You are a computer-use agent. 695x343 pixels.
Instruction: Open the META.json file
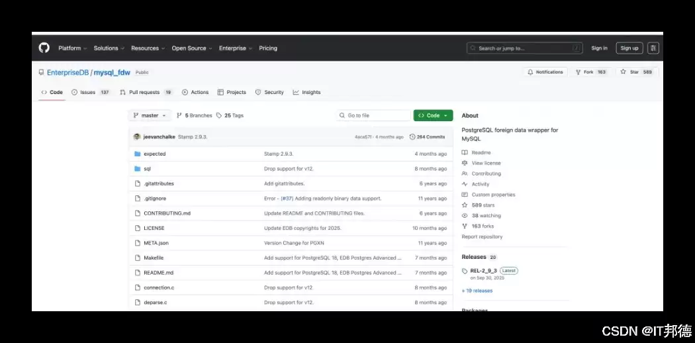point(156,243)
